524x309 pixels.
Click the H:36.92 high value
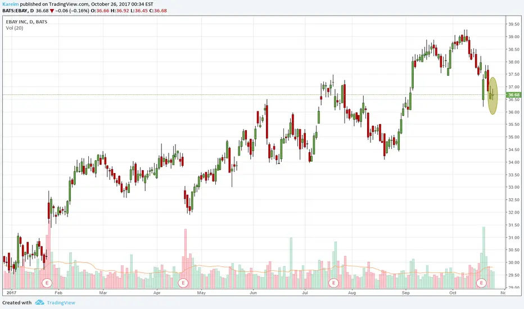pyautogui.click(x=120, y=11)
